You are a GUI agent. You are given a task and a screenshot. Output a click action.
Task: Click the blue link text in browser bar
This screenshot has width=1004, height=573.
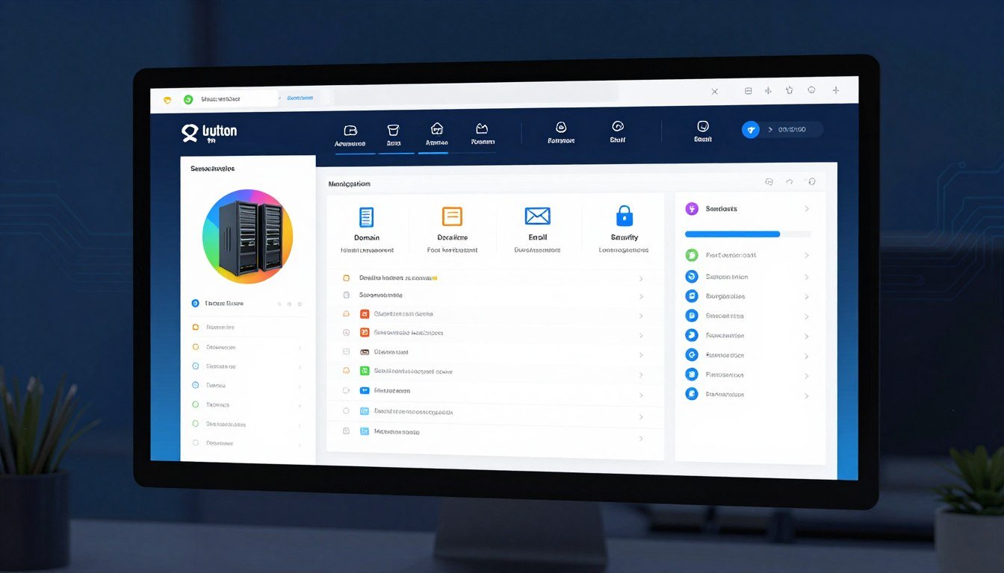coord(300,98)
